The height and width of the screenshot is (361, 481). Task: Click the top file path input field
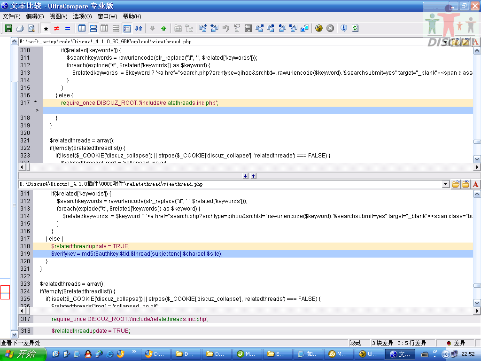click(x=230, y=41)
